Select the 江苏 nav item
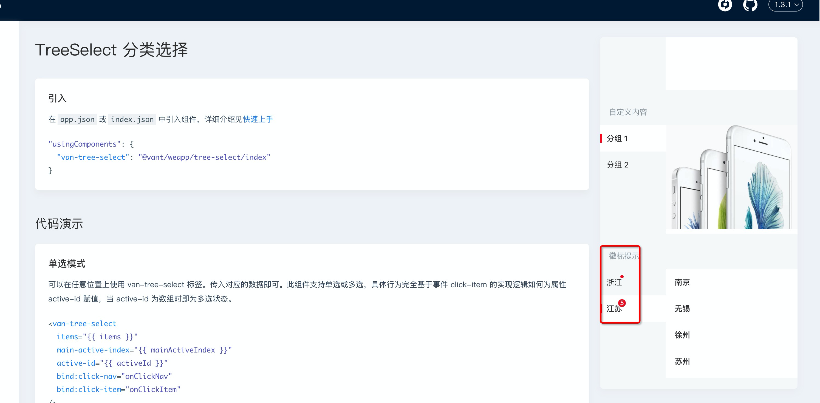This screenshot has width=820, height=403. click(x=633, y=308)
